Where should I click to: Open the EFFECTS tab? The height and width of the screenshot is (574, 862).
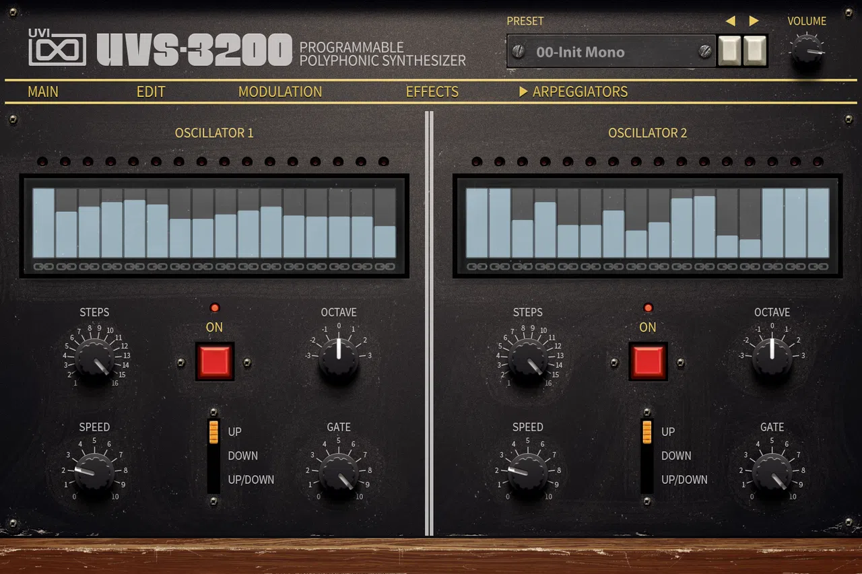[x=432, y=92]
